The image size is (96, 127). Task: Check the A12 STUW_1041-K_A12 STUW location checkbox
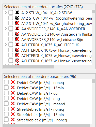click(11, 12)
